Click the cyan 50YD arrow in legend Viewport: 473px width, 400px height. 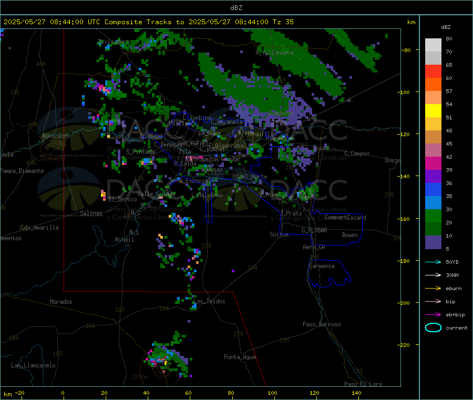pos(433,262)
